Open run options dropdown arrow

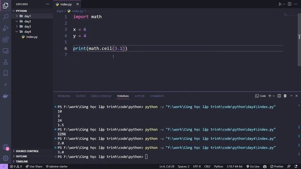[284, 4]
